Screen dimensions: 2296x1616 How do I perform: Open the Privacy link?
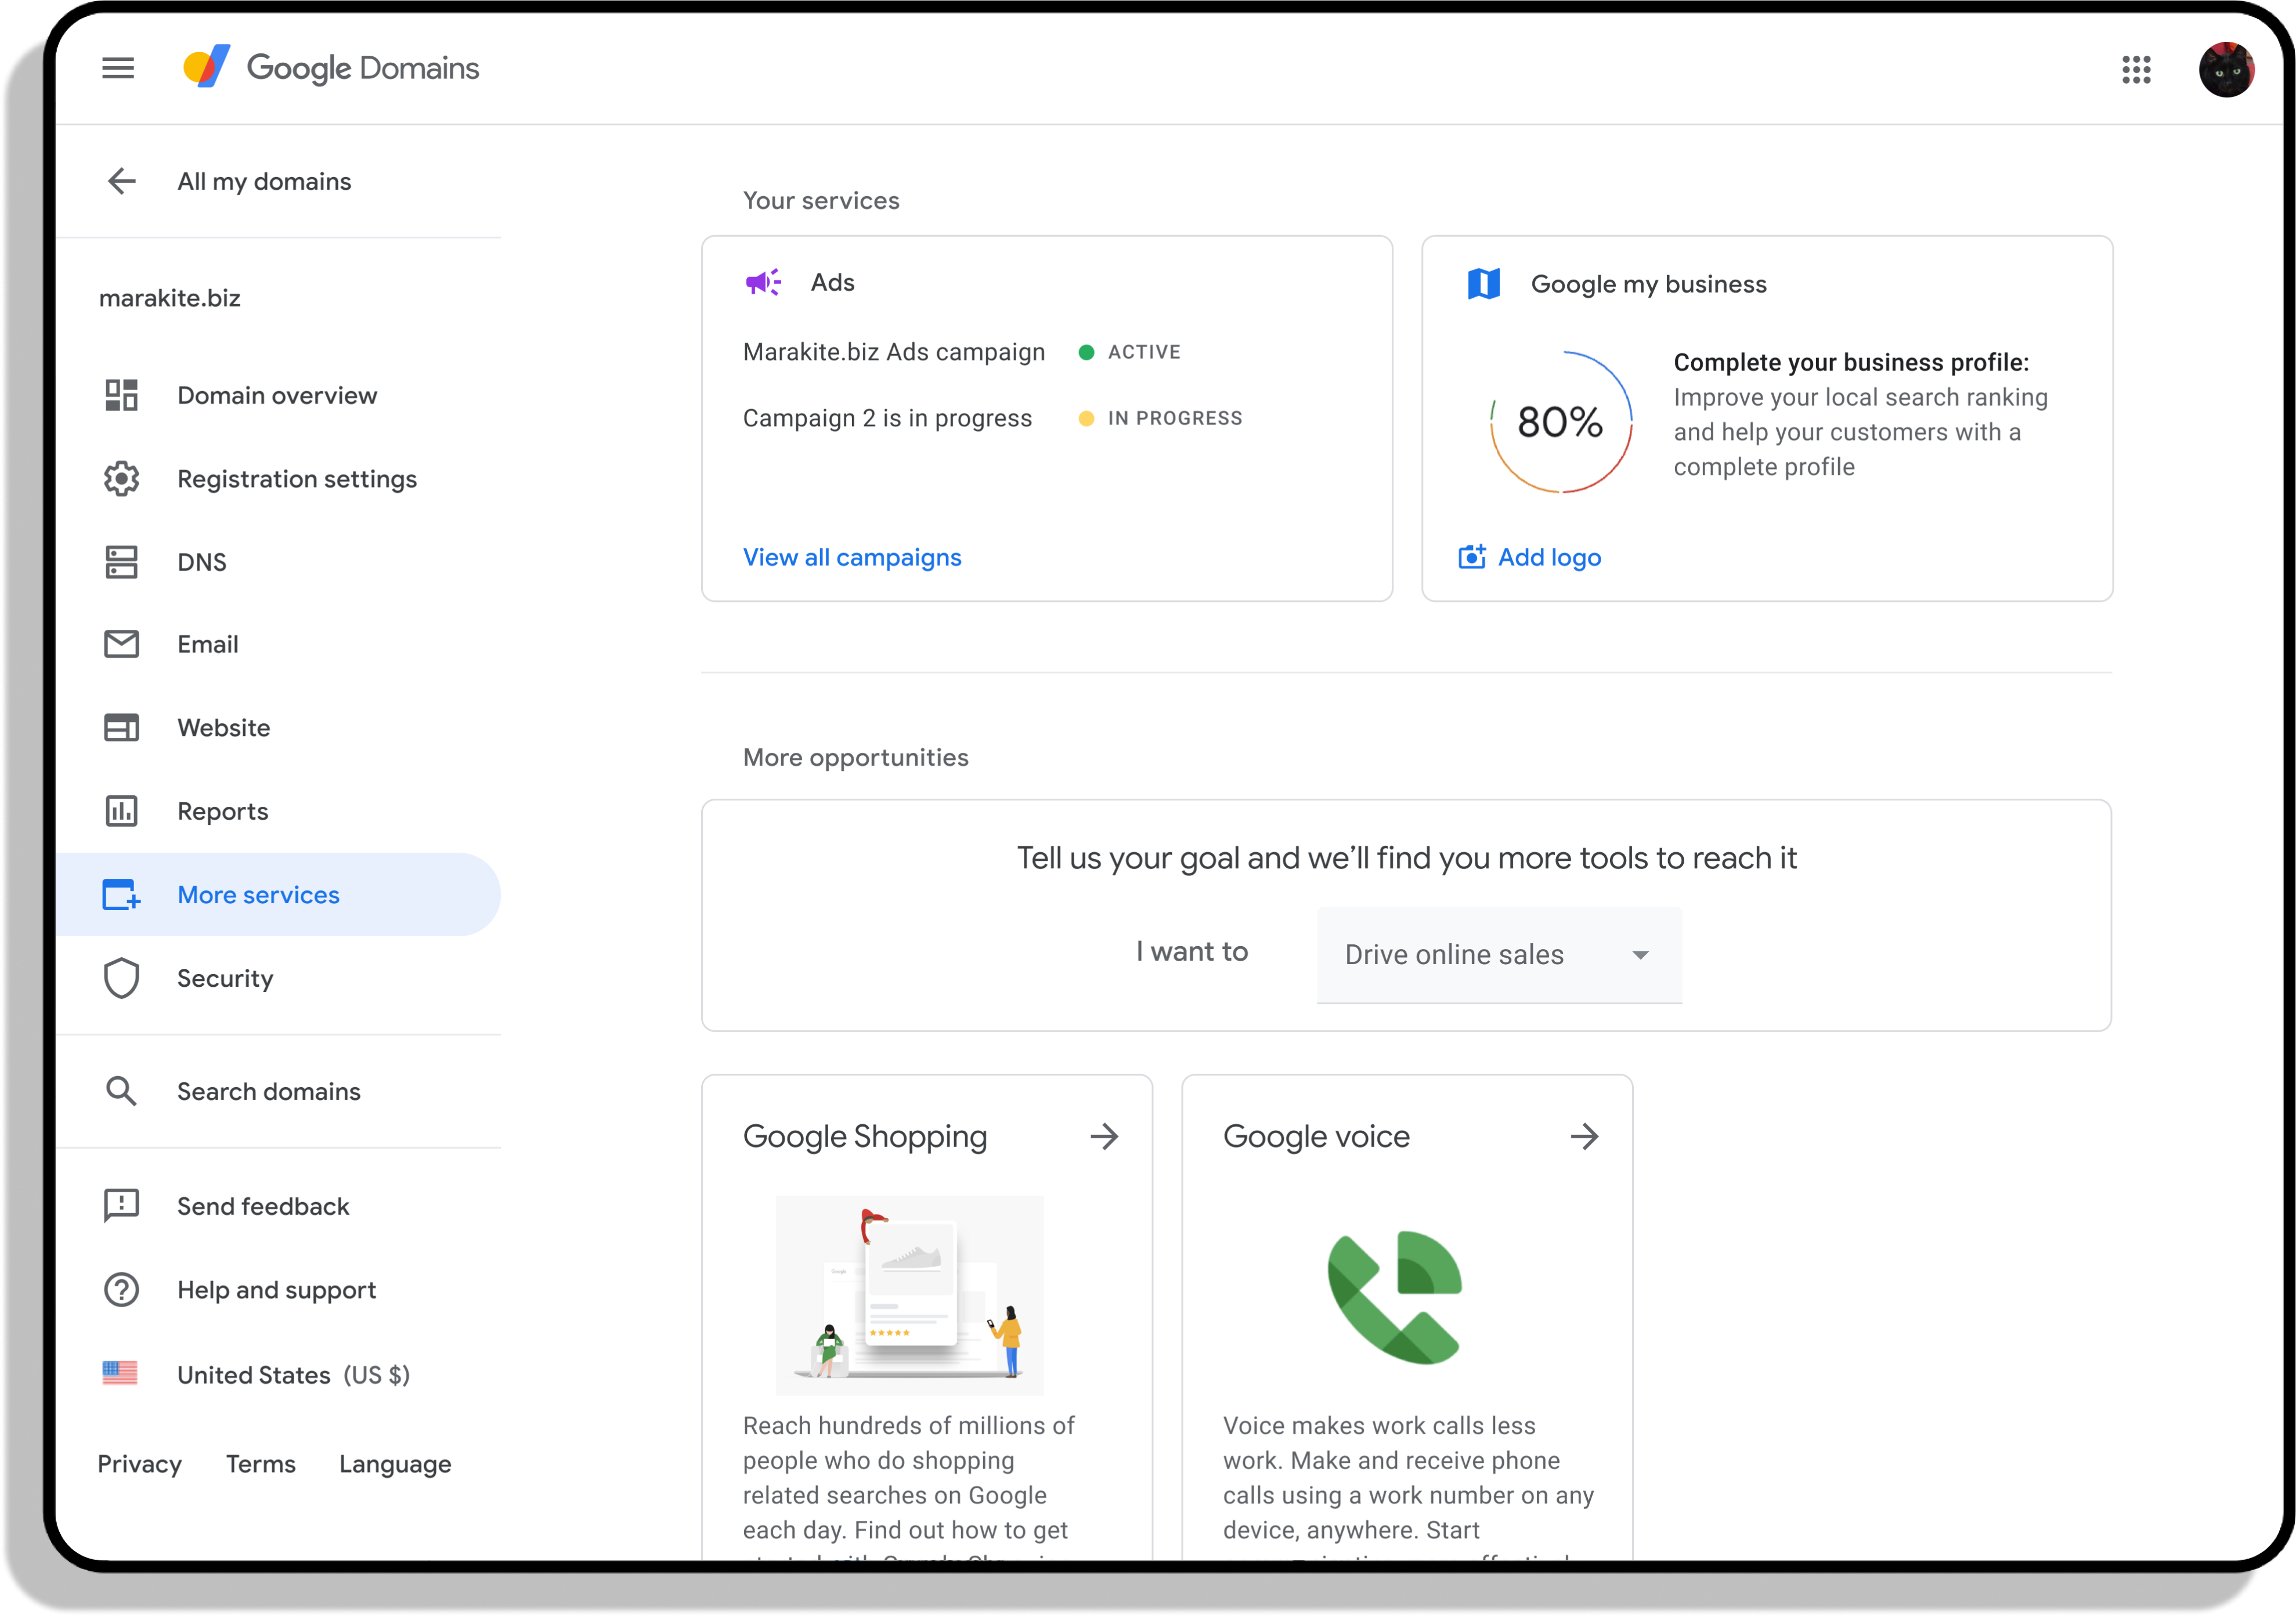[x=140, y=1464]
